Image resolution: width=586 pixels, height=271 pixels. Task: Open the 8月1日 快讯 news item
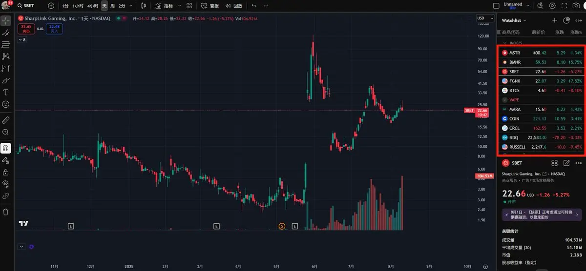click(542, 214)
